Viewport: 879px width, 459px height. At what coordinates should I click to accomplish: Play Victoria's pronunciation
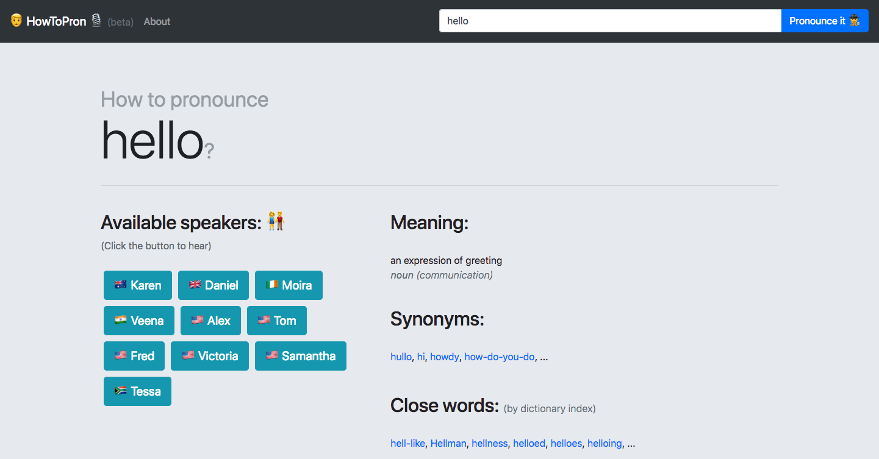[x=210, y=356]
